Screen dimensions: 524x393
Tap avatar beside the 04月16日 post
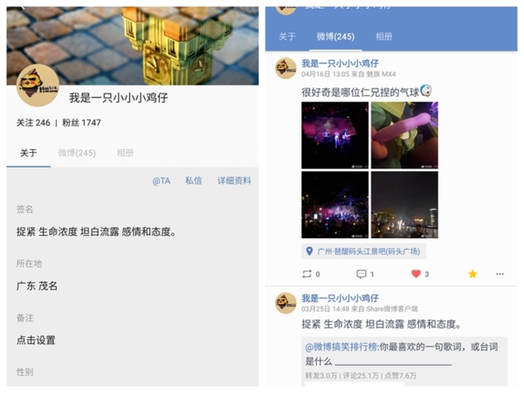tap(286, 68)
